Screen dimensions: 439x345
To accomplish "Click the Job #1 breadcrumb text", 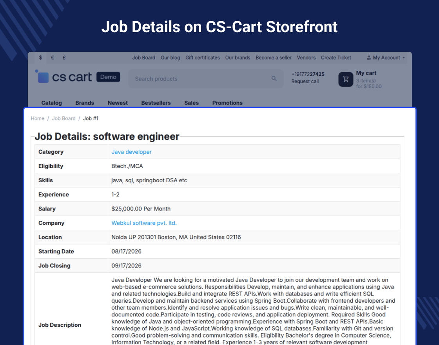I will click(91, 118).
